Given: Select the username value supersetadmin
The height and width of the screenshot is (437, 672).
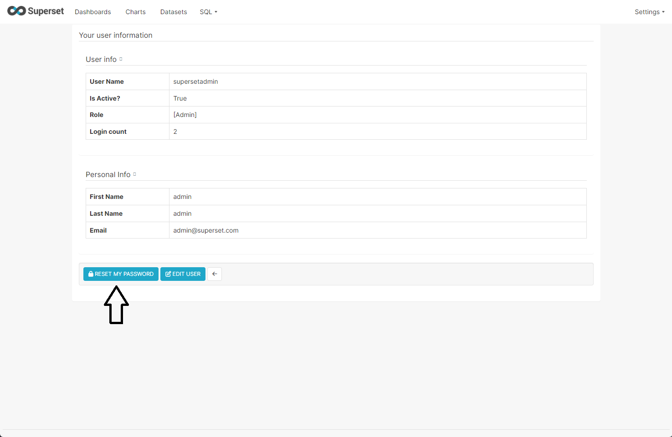Looking at the screenshot, I should point(195,81).
